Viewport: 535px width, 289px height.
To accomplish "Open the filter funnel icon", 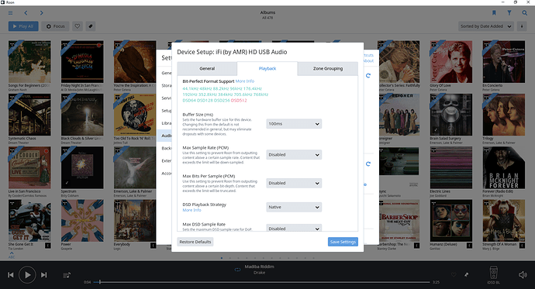I will pyautogui.click(x=509, y=13).
